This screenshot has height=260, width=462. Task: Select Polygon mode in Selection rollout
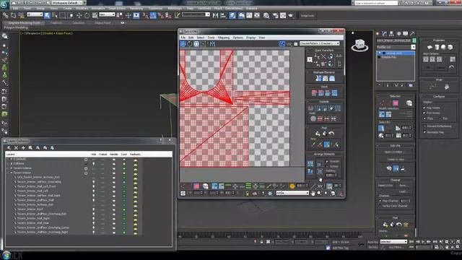(396, 103)
